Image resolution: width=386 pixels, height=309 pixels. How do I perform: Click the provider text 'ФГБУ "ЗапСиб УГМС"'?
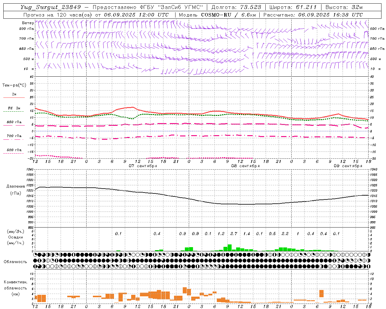pos(172,7)
